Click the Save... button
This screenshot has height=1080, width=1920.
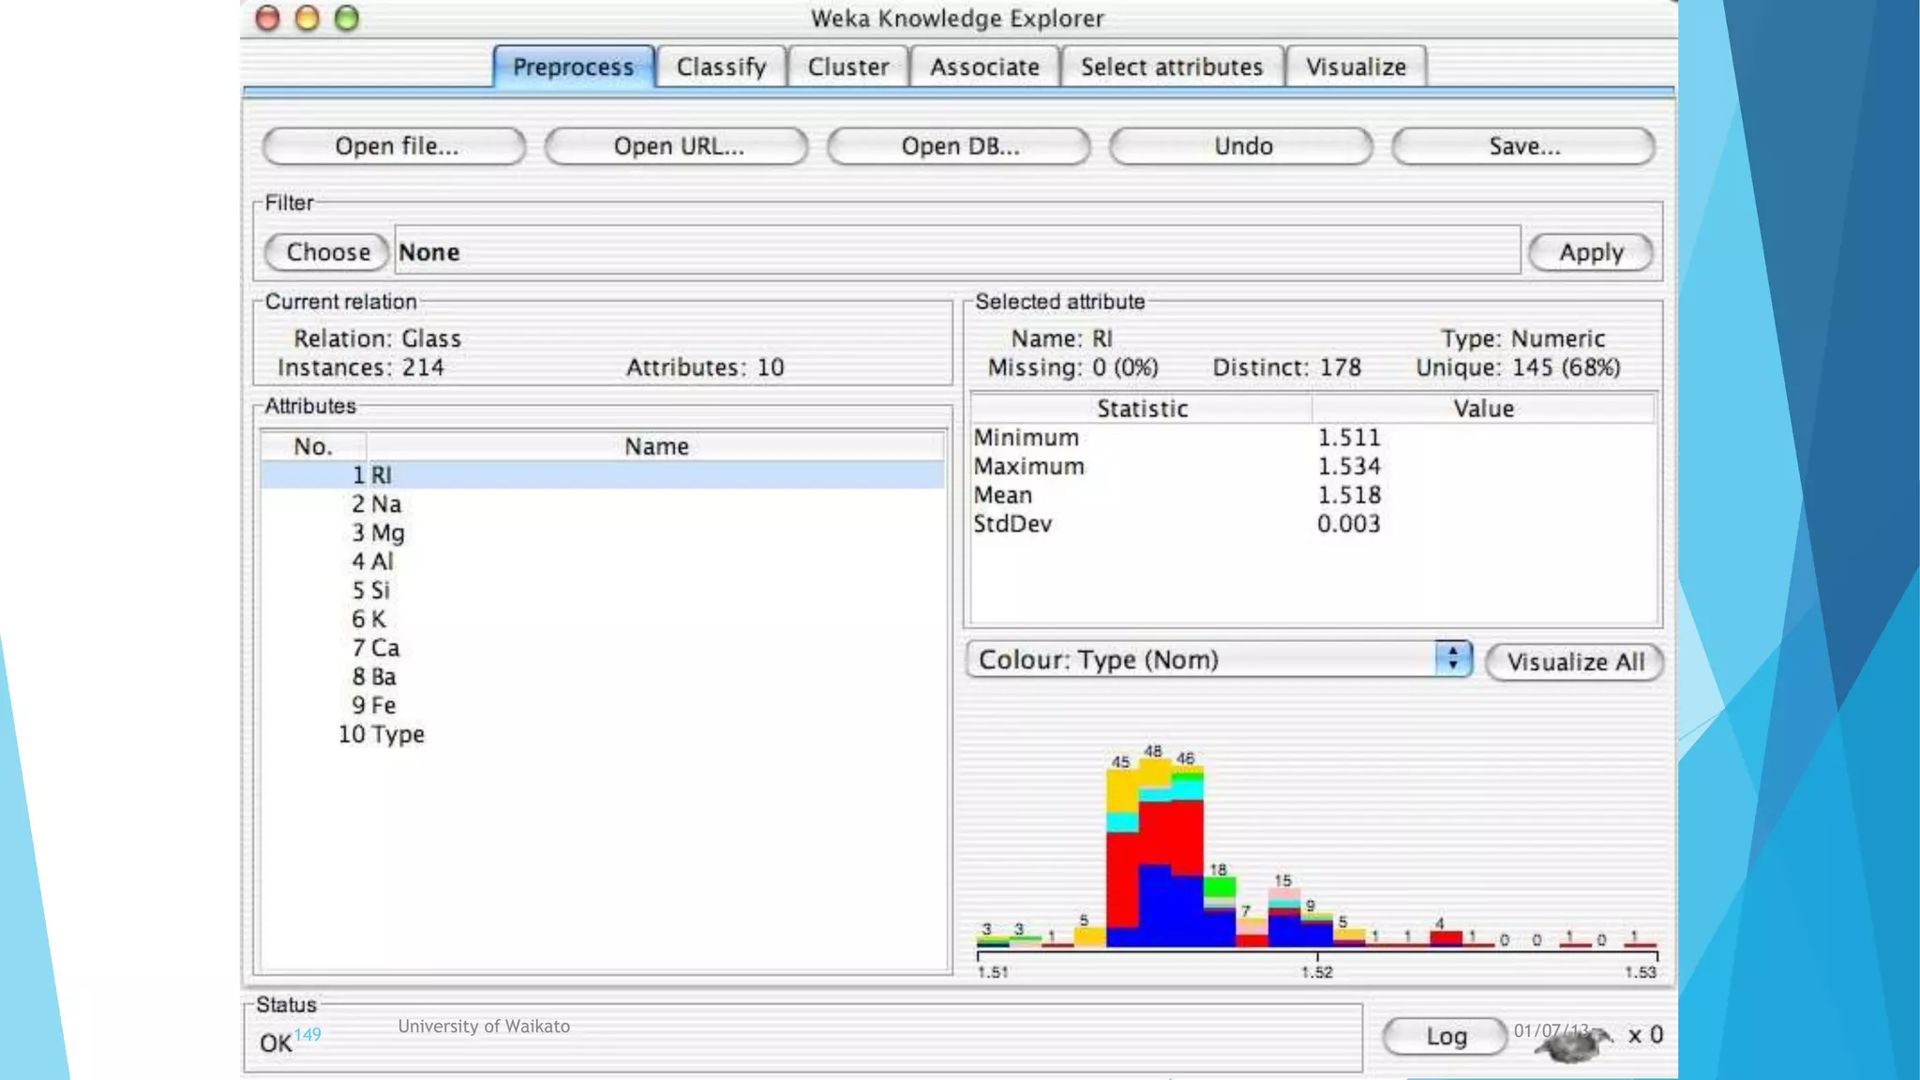(x=1523, y=146)
